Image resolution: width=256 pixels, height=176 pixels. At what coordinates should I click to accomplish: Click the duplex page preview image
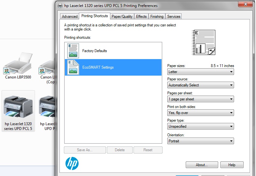pyautogui.click(x=204, y=42)
